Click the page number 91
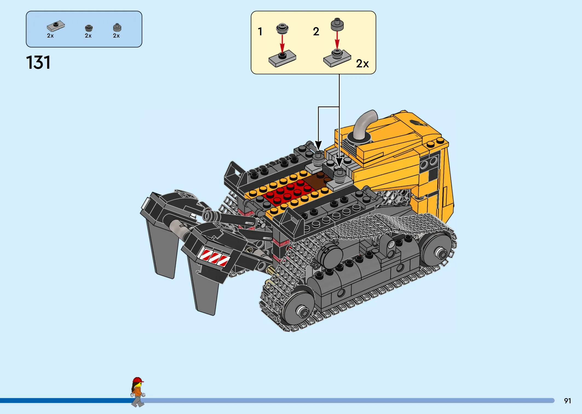The image size is (582, 414). [x=567, y=401]
